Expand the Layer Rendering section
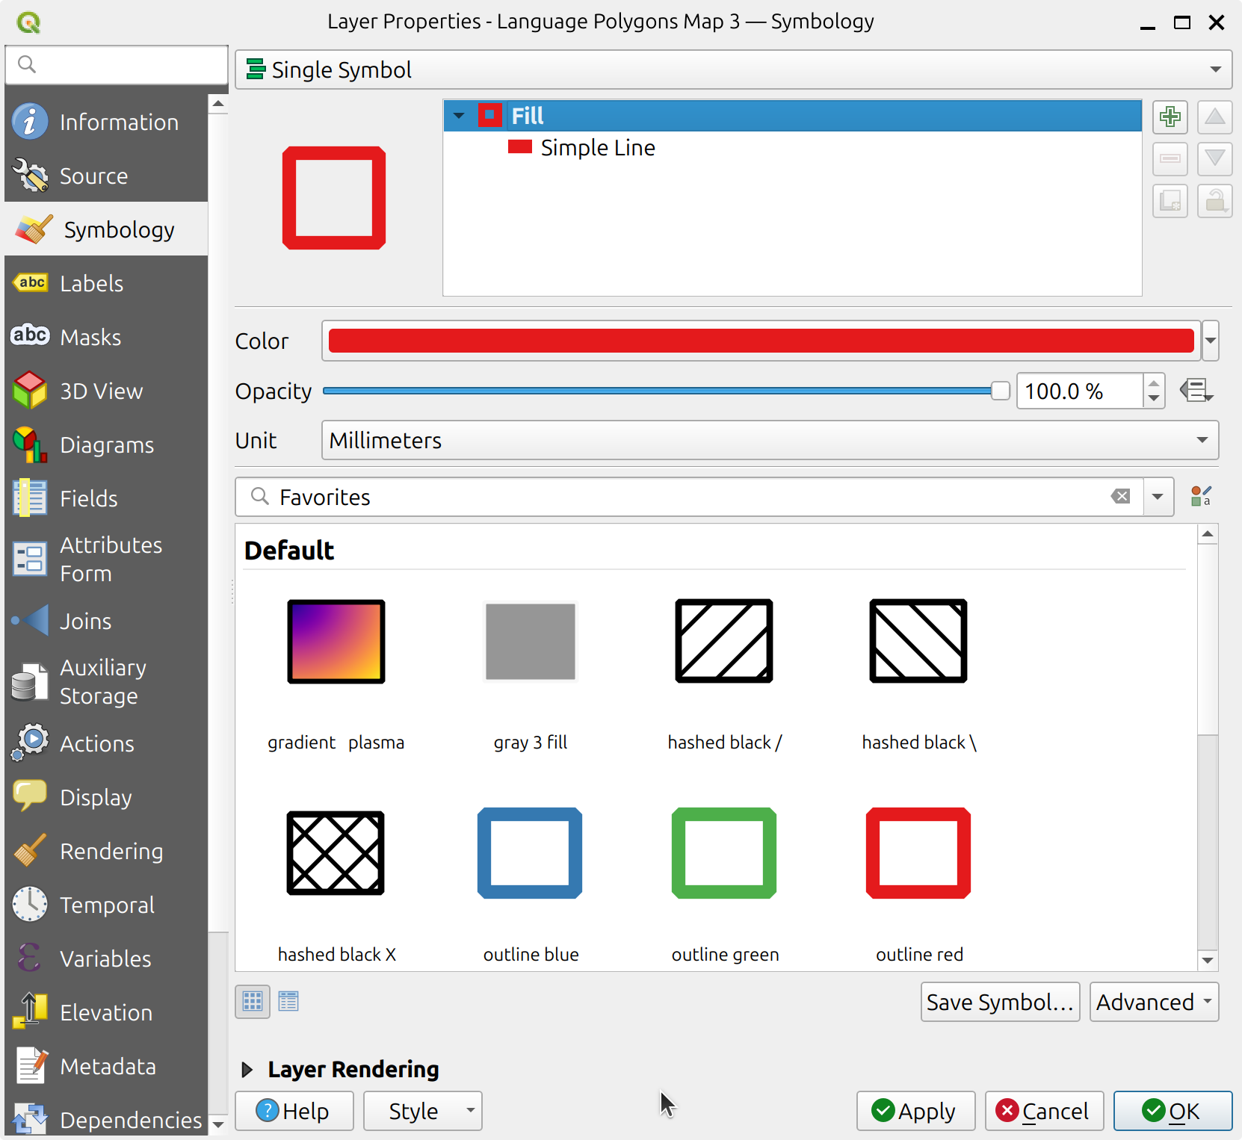 tap(247, 1069)
